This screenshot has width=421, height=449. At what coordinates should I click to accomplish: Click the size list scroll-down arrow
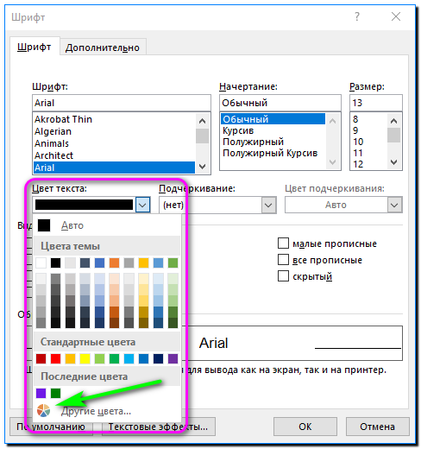393,162
